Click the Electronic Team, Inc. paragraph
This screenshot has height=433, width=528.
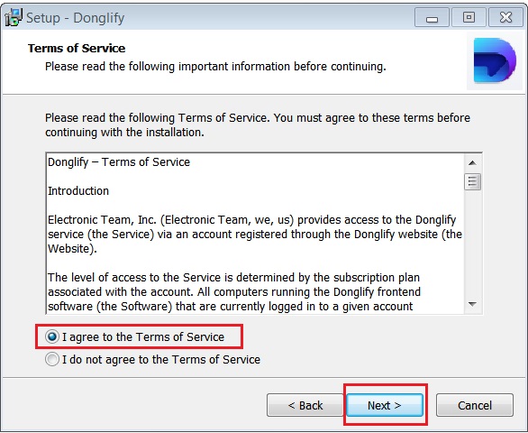click(255, 234)
